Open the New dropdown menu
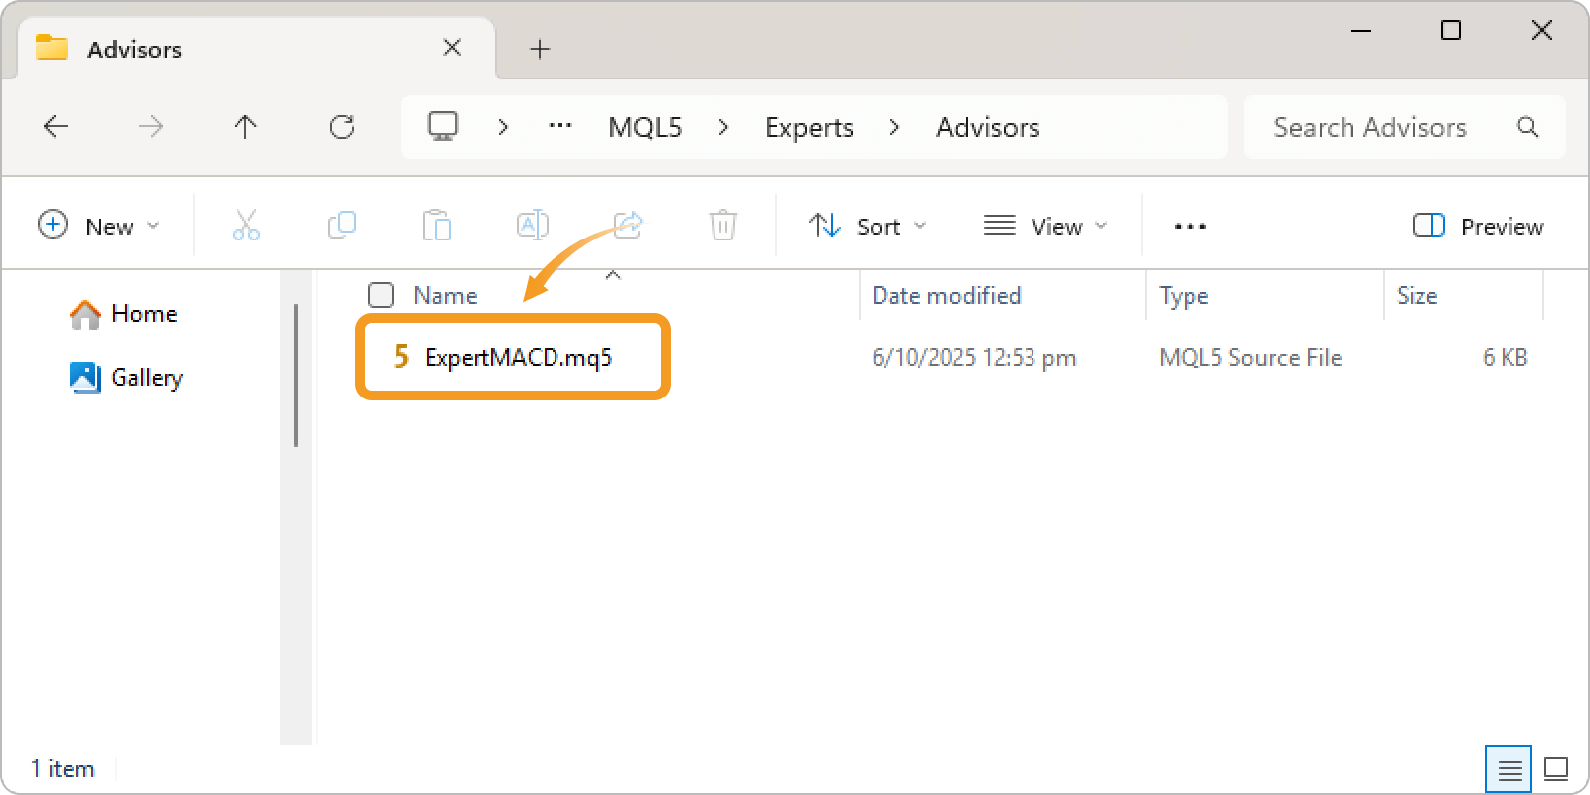1590x795 pixels. coord(98,226)
